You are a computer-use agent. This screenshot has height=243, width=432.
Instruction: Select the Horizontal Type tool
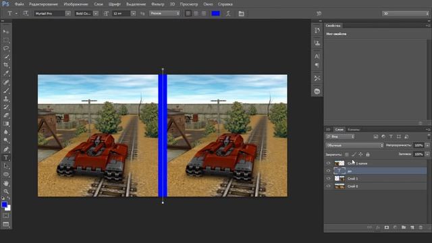(6, 157)
